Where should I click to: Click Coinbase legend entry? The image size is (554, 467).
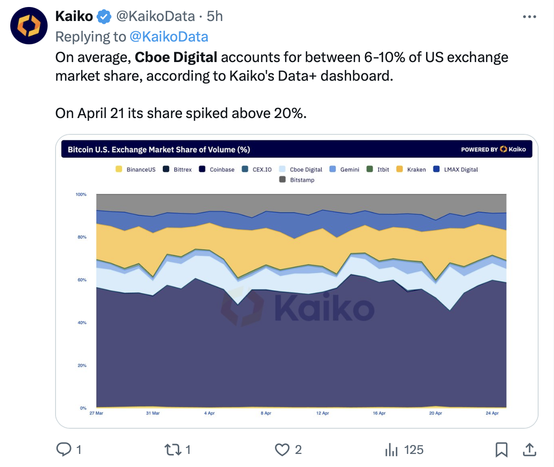point(217,169)
